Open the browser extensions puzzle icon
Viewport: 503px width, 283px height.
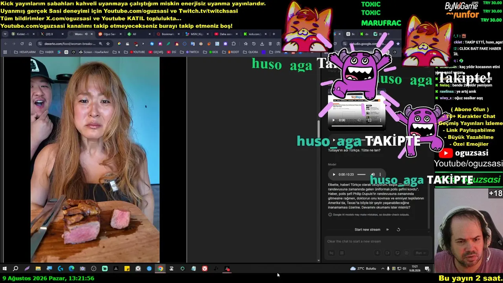[x=234, y=44]
